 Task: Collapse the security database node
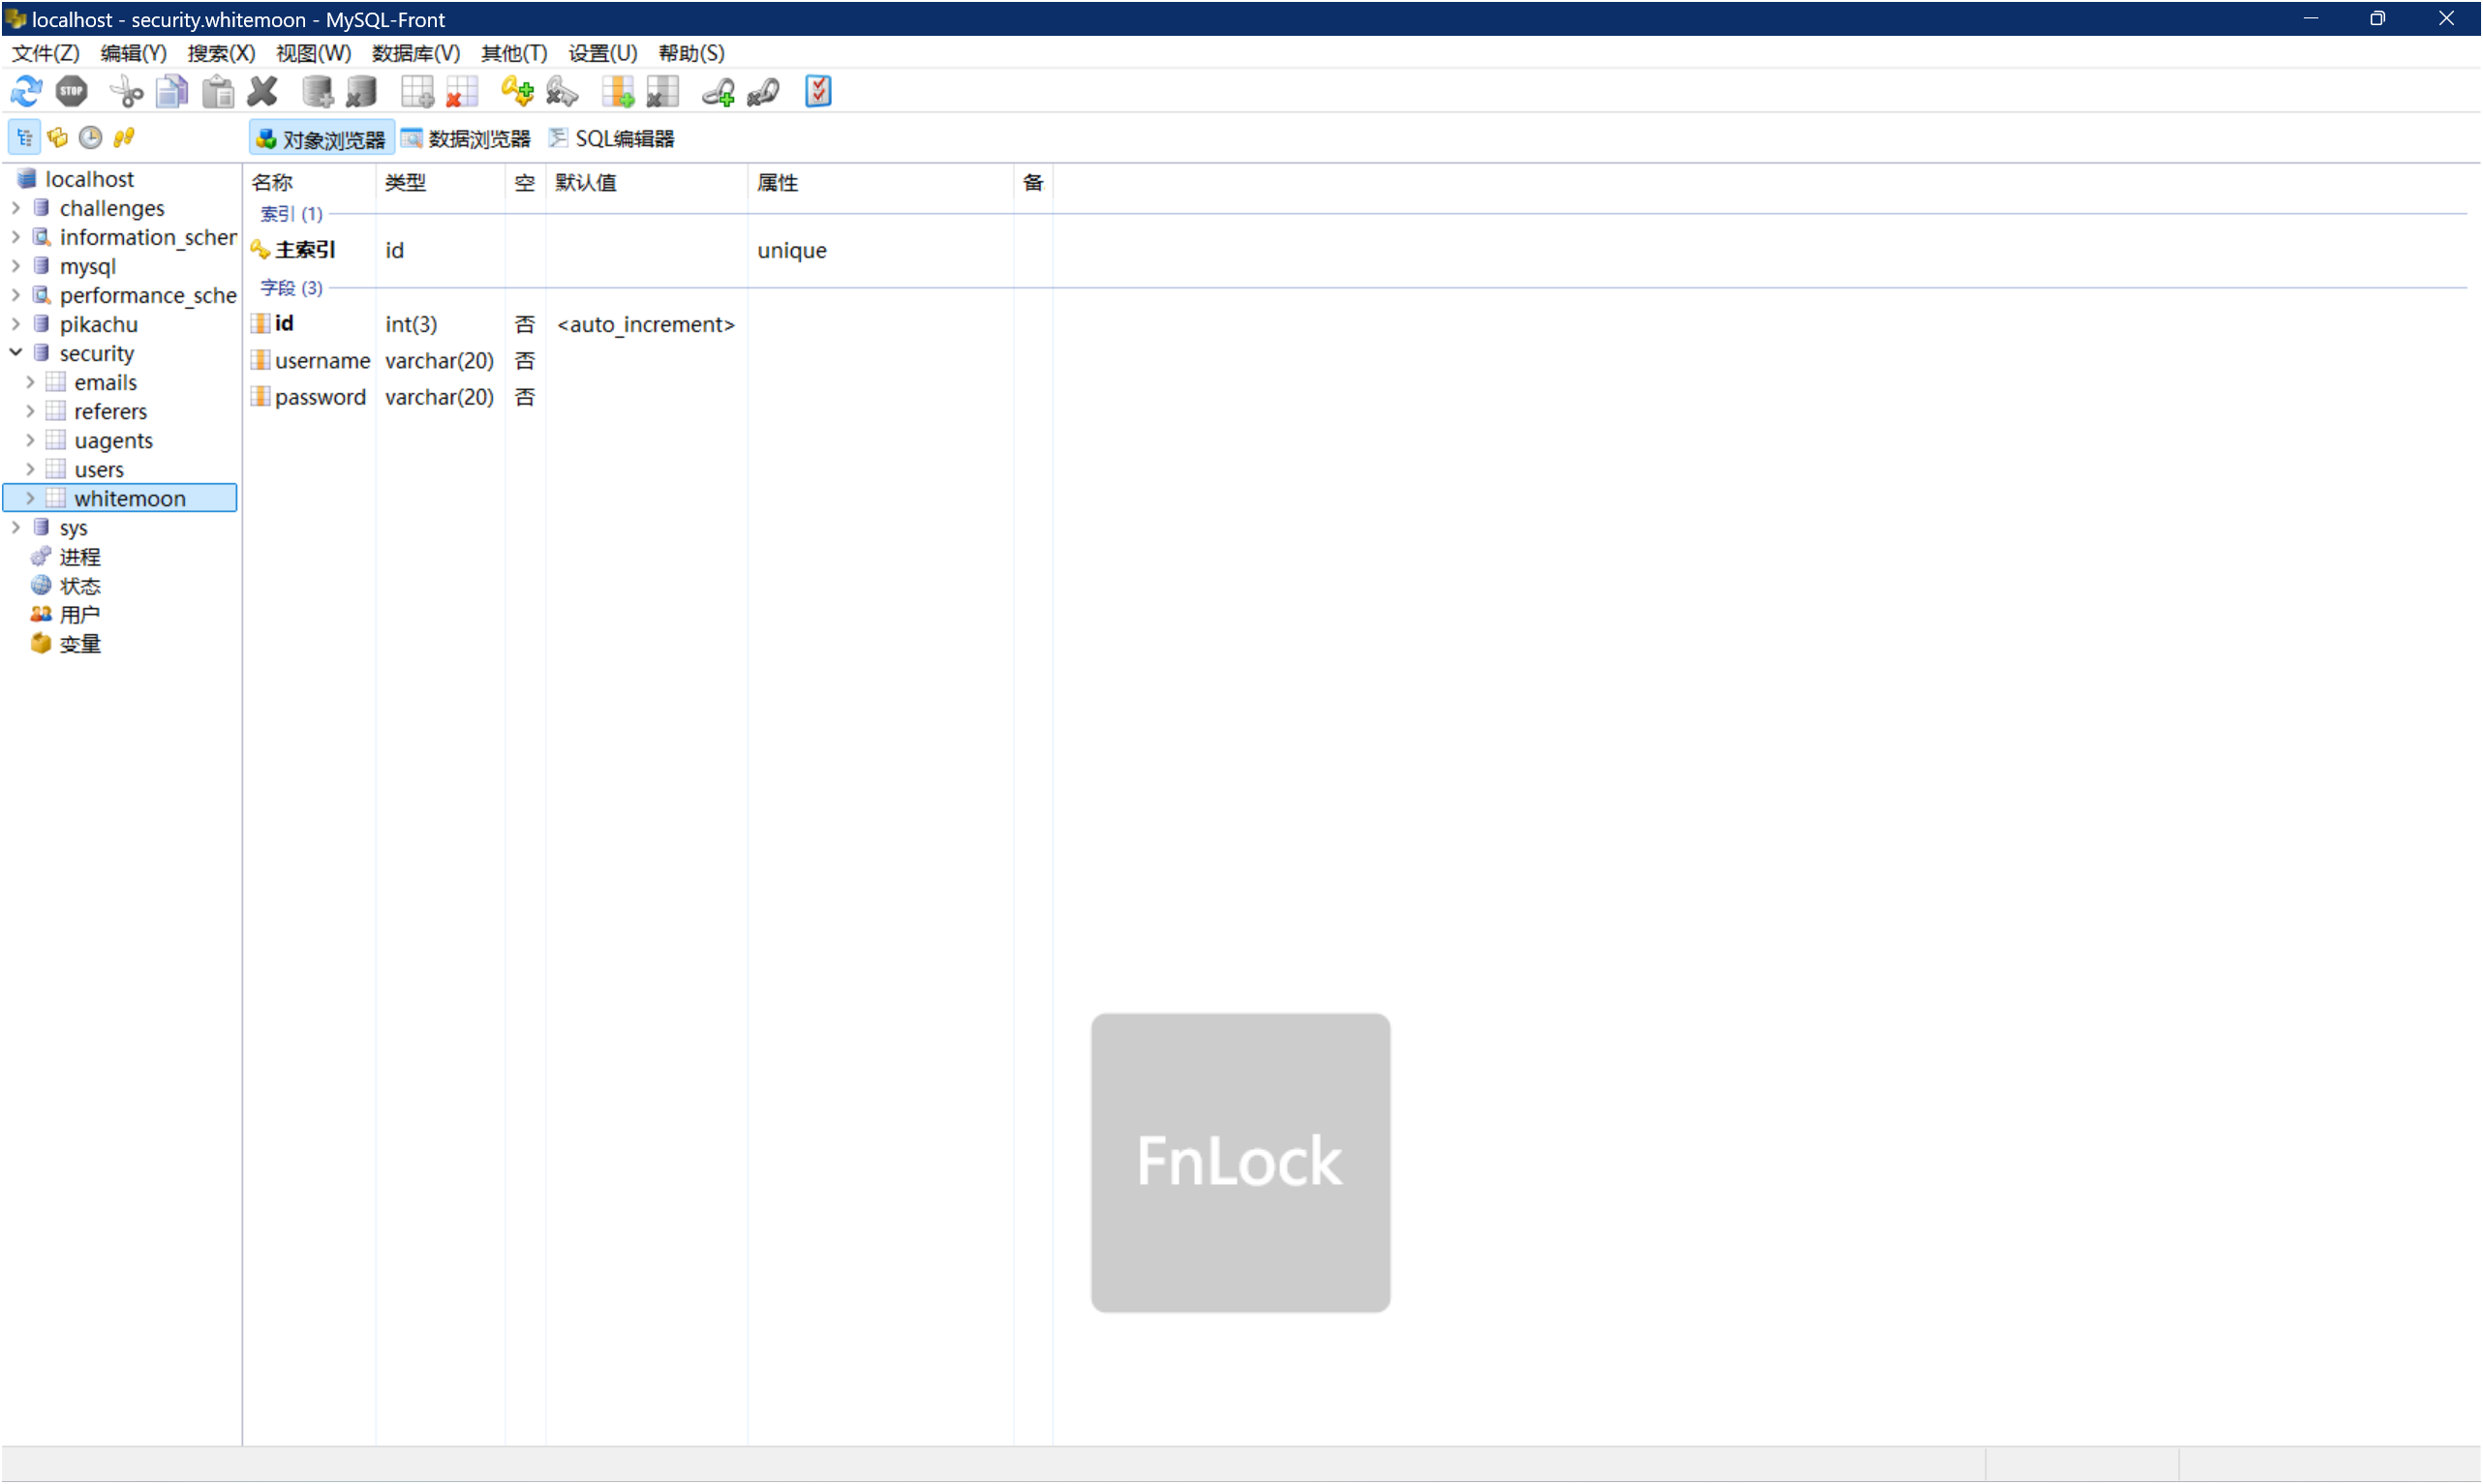(16, 353)
